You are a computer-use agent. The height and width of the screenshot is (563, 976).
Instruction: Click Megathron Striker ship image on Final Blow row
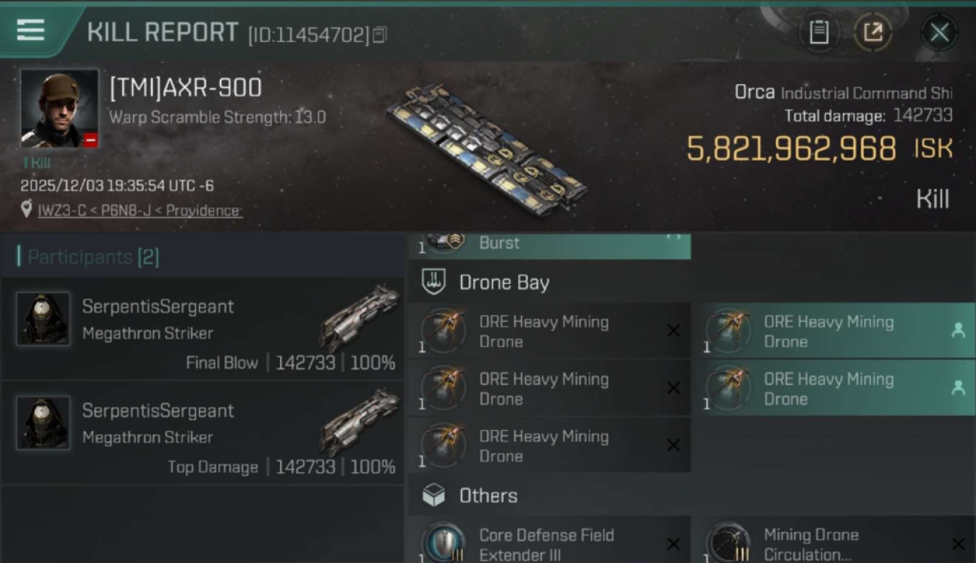tap(359, 317)
